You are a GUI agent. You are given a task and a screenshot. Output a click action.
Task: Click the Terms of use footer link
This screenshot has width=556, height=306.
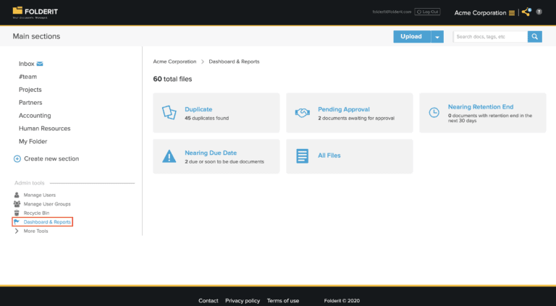click(x=283, y=301)
